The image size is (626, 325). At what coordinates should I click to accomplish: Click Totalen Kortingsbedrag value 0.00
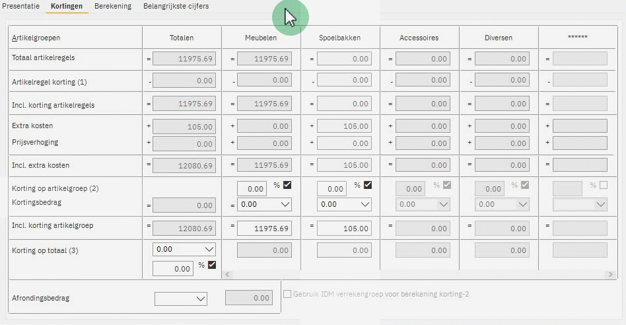pos(184,205)
